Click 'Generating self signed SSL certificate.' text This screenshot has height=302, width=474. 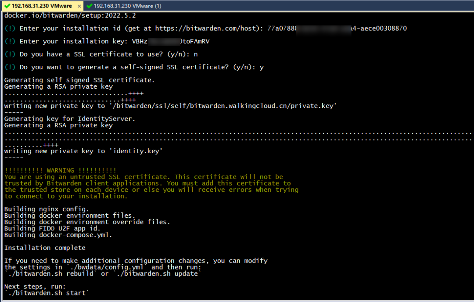click(x=79, y=80)
